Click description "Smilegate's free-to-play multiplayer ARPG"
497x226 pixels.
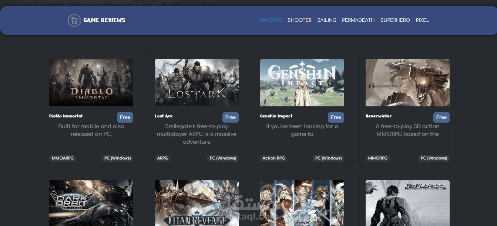pos(197,134)
